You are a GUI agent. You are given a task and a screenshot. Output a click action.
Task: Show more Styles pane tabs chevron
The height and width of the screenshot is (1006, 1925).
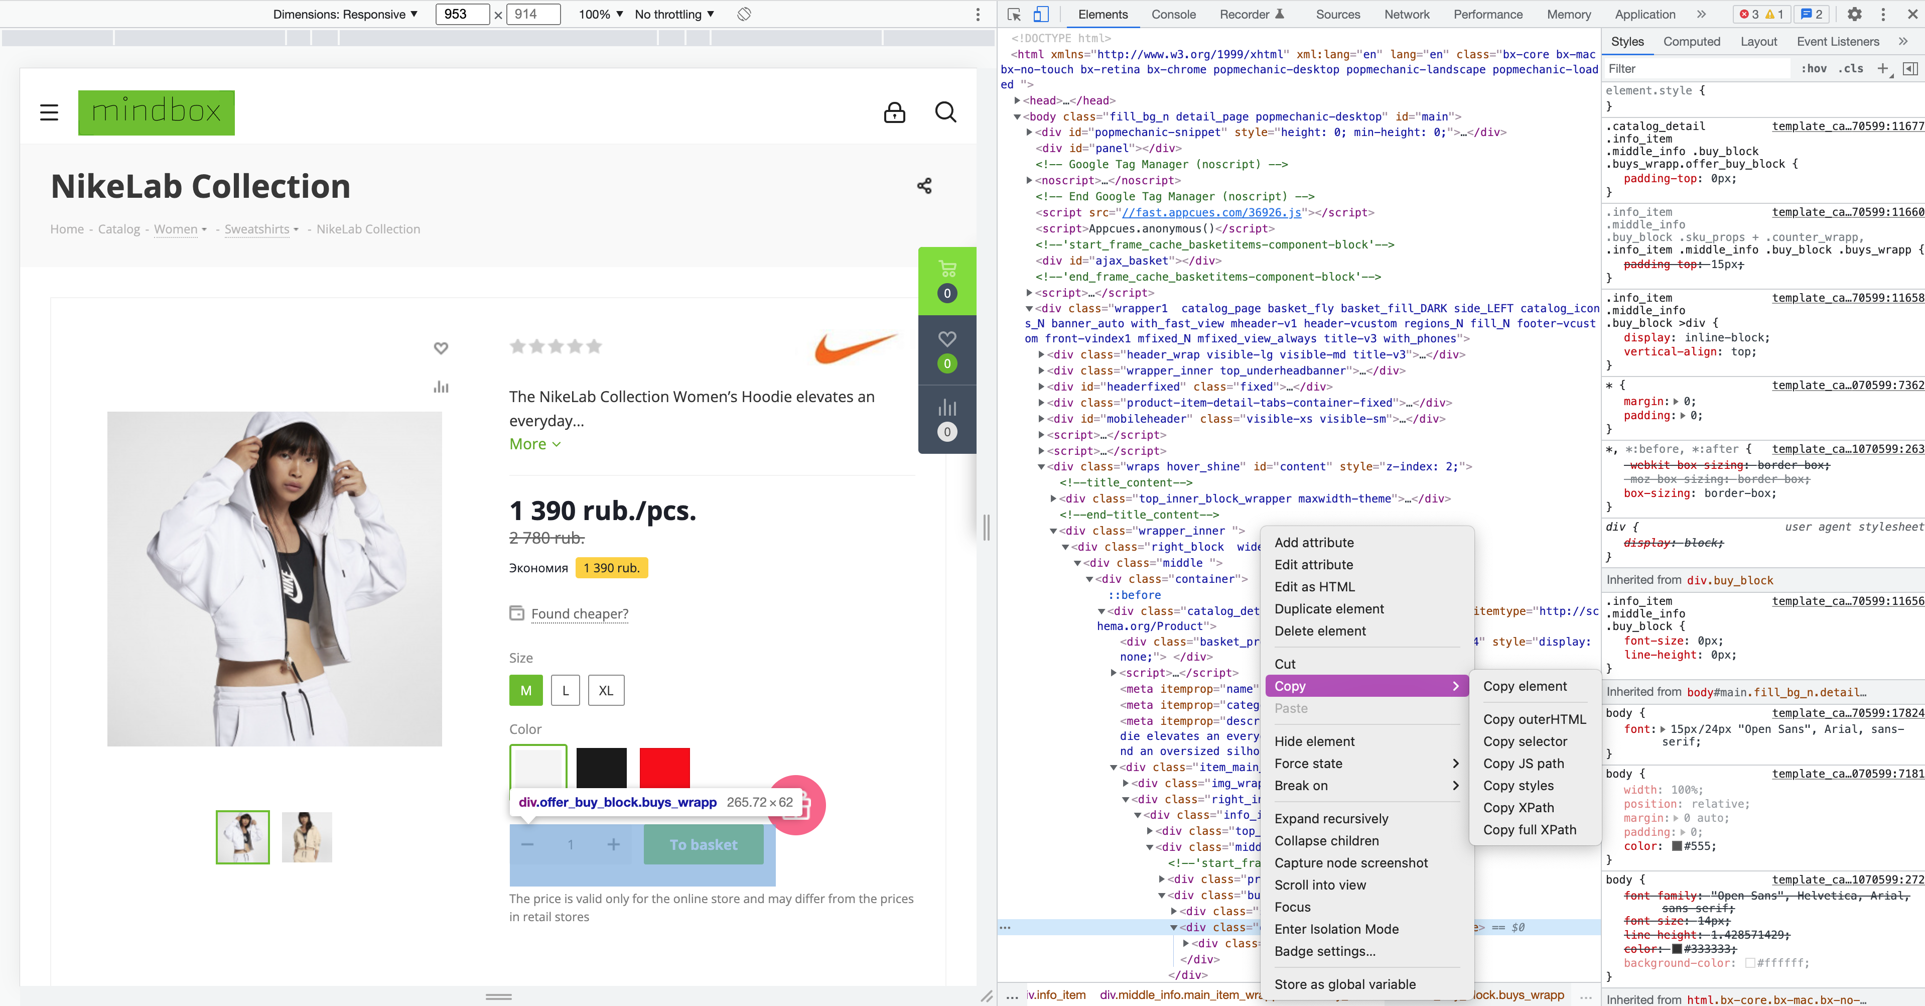pos(1903,42)
